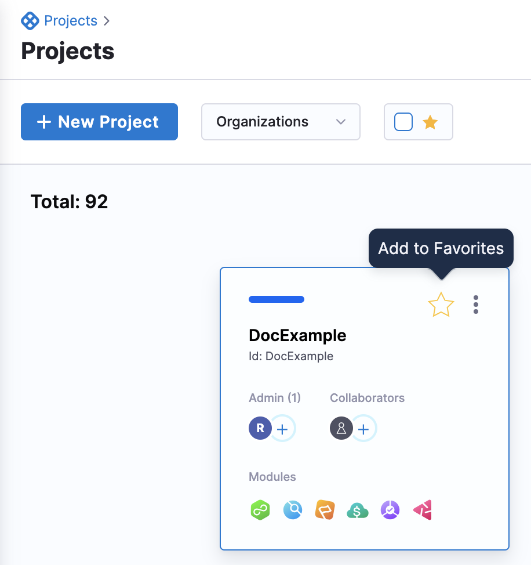The width and height of the screenshot is (531, 565).
Task: Select the orange Feature Flags module icon
Action: [325, 510]
